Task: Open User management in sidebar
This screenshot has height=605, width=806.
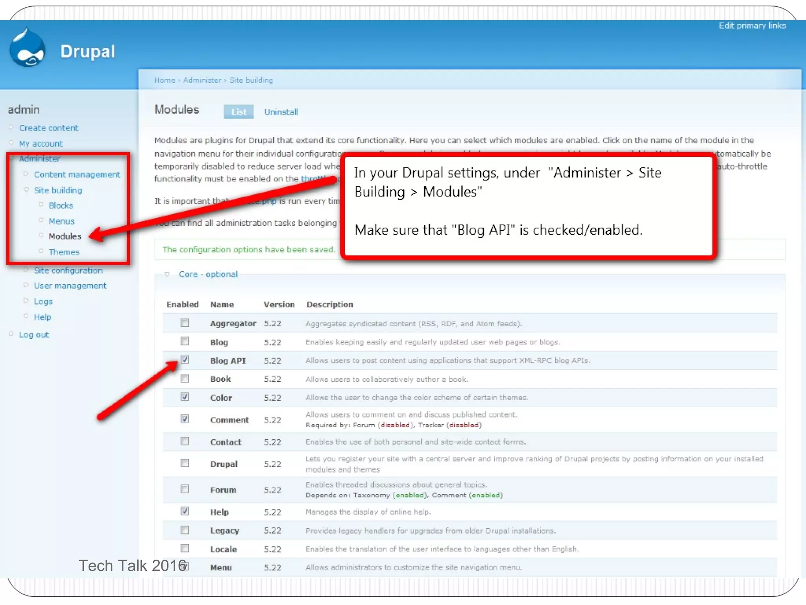Action: [x=70, y=286]
